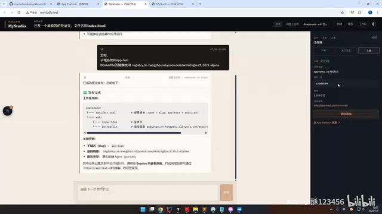
Task: Select the middle tab in workspace panel
Action: [346, 51]
